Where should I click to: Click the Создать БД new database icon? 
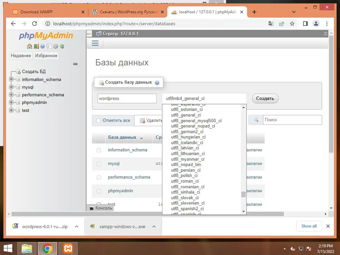[x=19, y=72]
